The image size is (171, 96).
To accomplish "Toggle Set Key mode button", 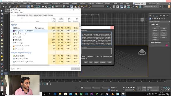I will click(144, 90).
